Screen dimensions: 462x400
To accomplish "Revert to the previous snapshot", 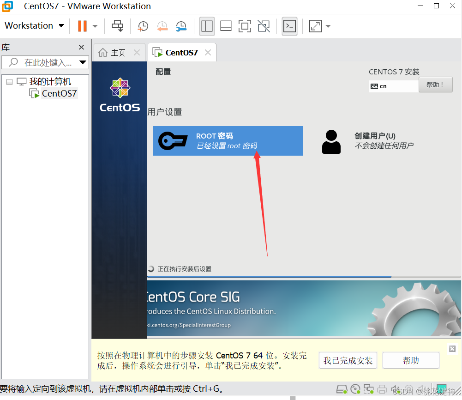I will tap(162, 26).
